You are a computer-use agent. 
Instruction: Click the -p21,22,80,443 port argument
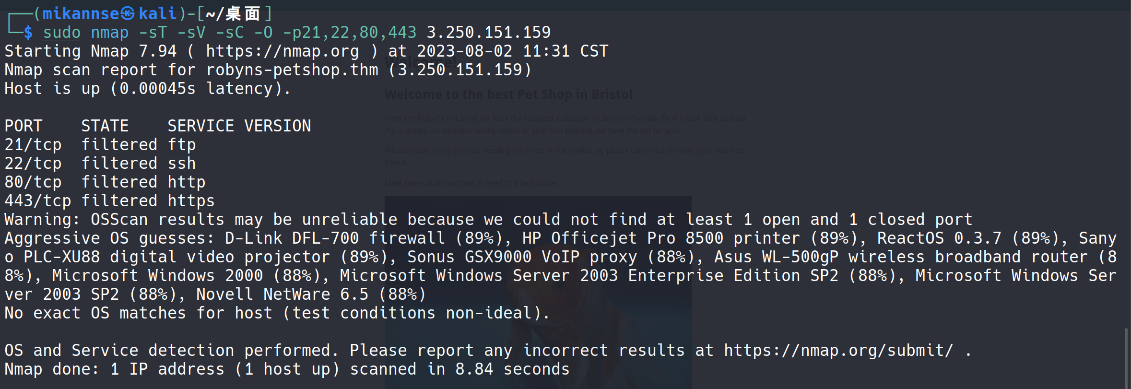coord(349,33)
